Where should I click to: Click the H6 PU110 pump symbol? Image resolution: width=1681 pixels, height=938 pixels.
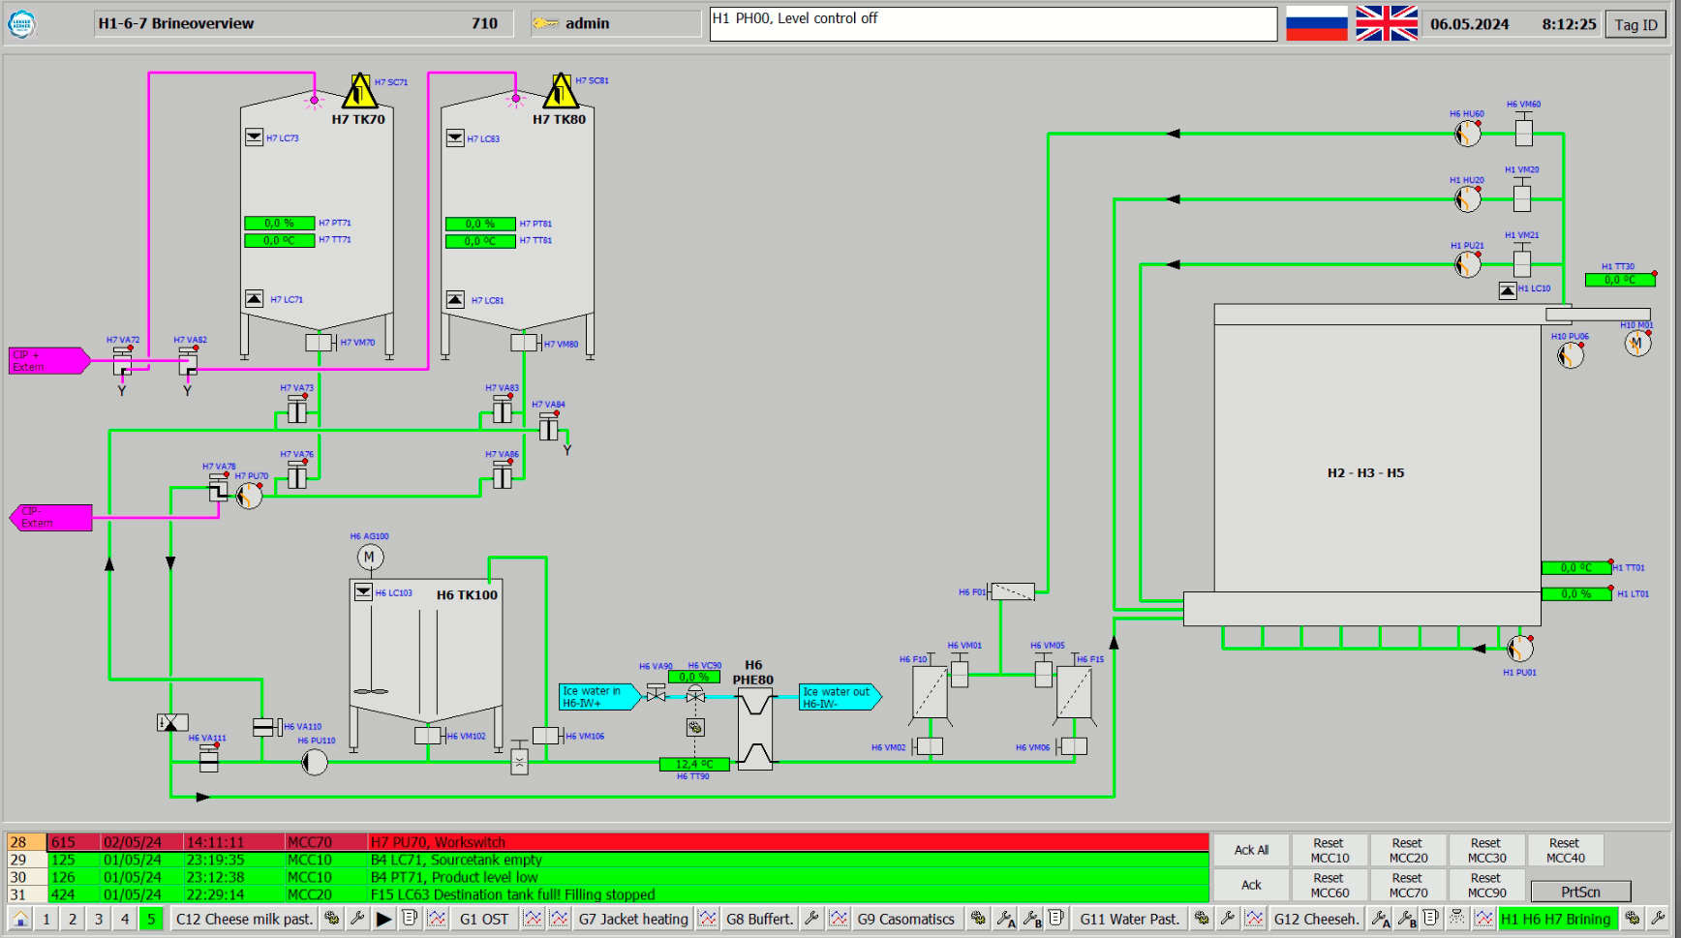point(315,762)
